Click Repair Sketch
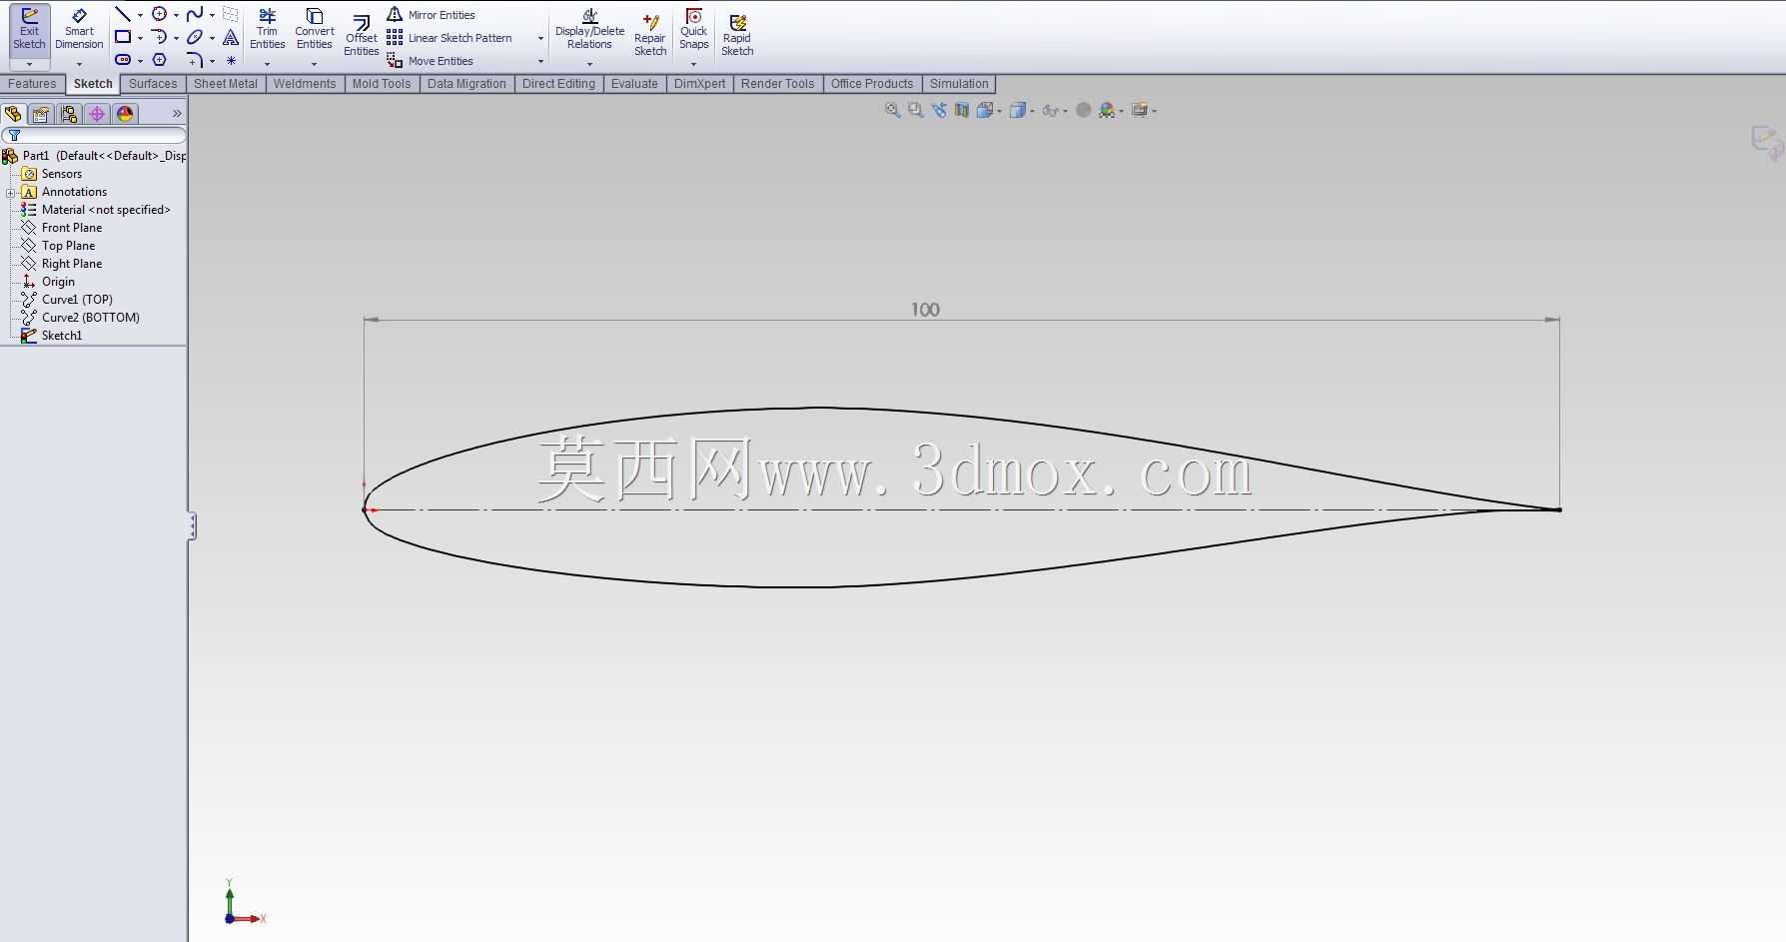 (x=650, y=36)
